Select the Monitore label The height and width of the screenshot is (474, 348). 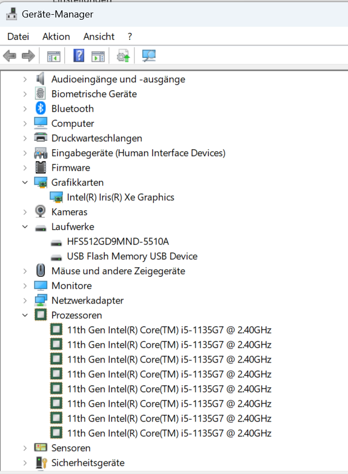pos(72,286)
